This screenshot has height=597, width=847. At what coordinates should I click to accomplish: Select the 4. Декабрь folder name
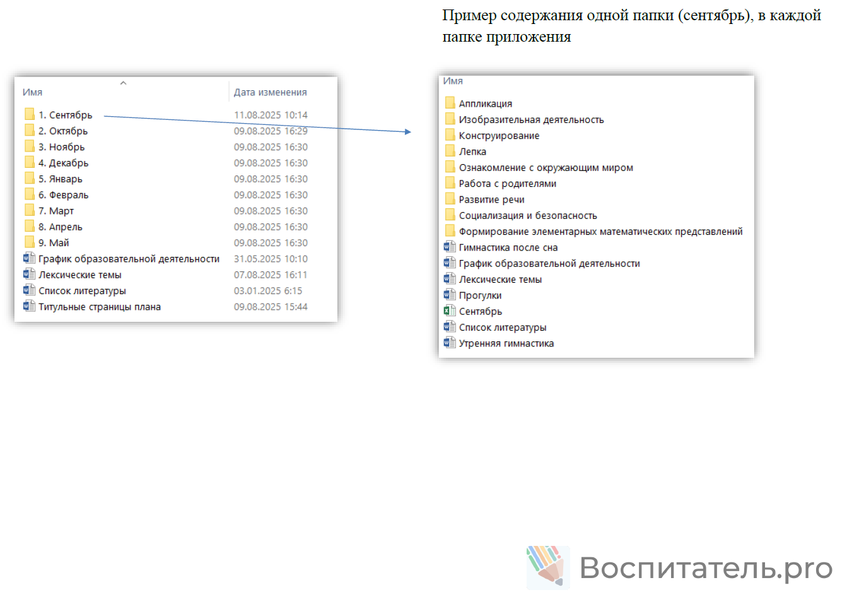[63, 163]
